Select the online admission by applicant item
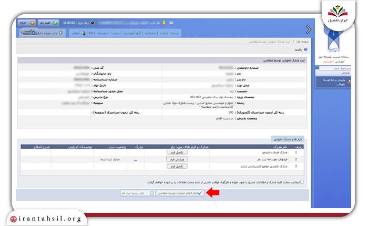 (334, 82)
